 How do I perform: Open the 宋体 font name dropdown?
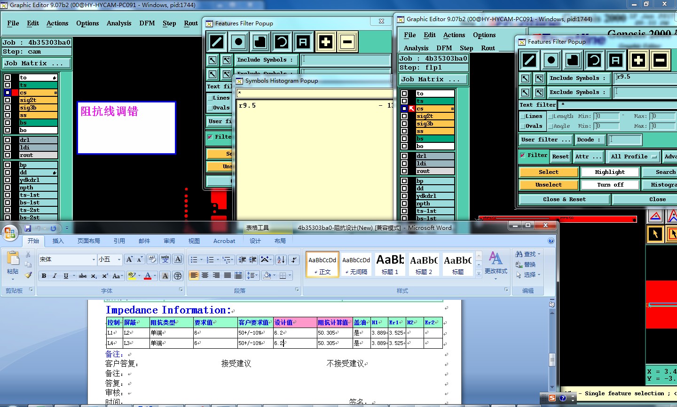94,259
